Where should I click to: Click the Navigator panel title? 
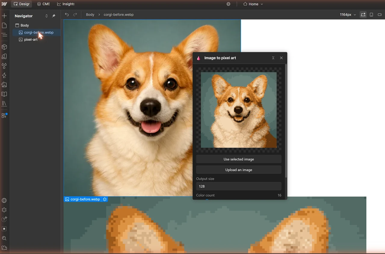(x=24, y=16)
